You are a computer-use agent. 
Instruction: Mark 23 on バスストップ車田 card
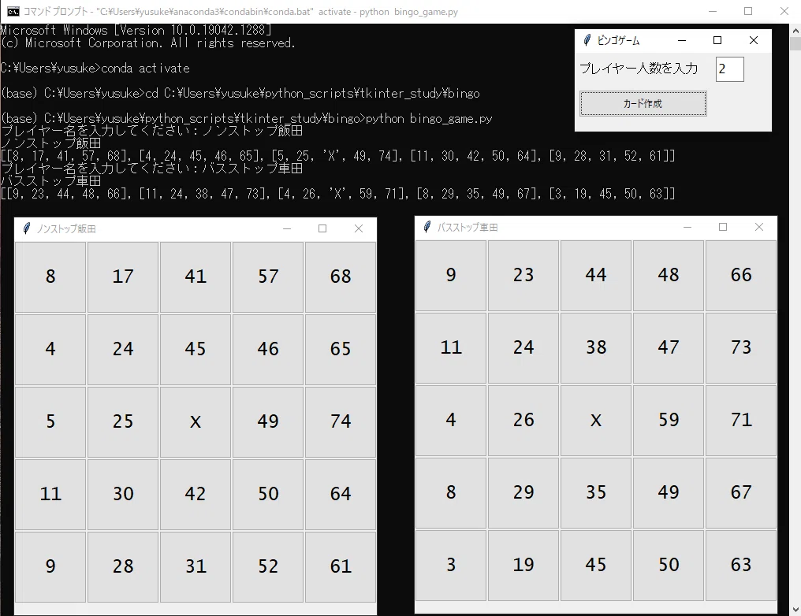523,275
